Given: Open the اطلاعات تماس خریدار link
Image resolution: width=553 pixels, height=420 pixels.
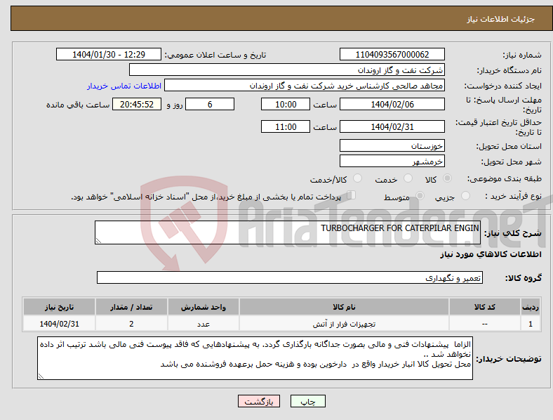Looking at the screenshot, I should (x=124, y=86).
